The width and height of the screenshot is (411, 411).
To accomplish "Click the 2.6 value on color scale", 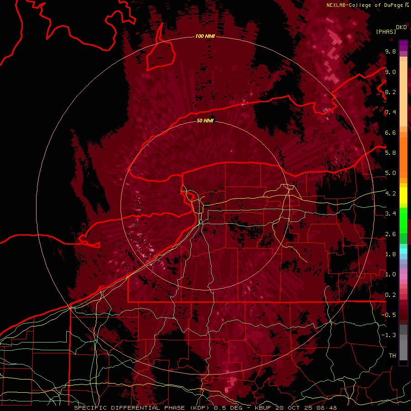I will [x=390, y=234].
